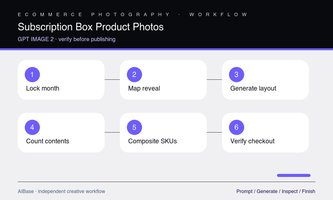Click the purple progress bar above the footer
333x200 pixels.
[294, 175]
